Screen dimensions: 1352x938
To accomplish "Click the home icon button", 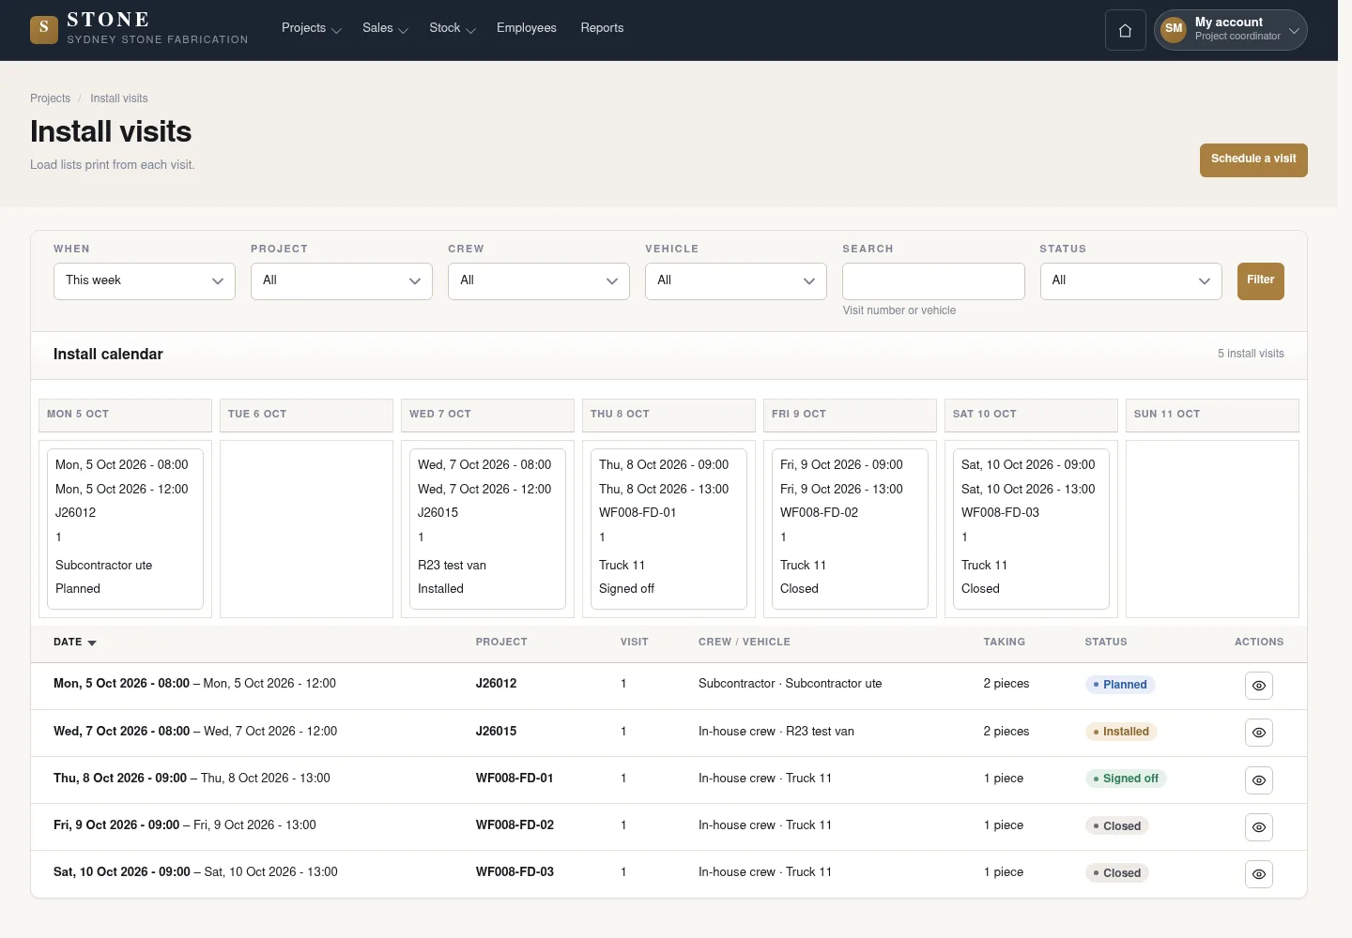I will click(1125, 30).
